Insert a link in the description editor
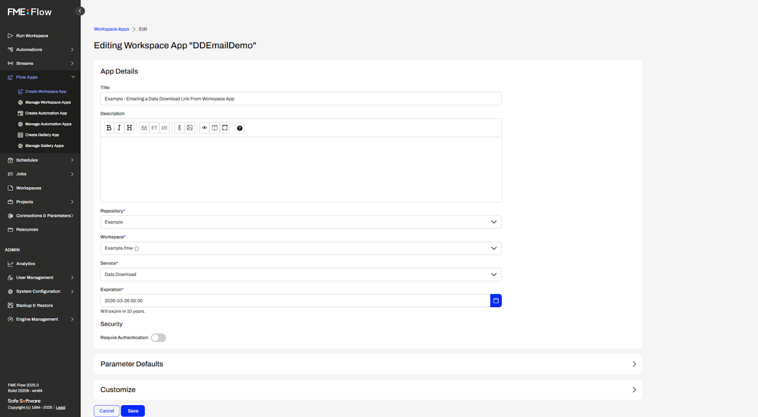This screenshot has width=758, height=417. click(180, 128)
